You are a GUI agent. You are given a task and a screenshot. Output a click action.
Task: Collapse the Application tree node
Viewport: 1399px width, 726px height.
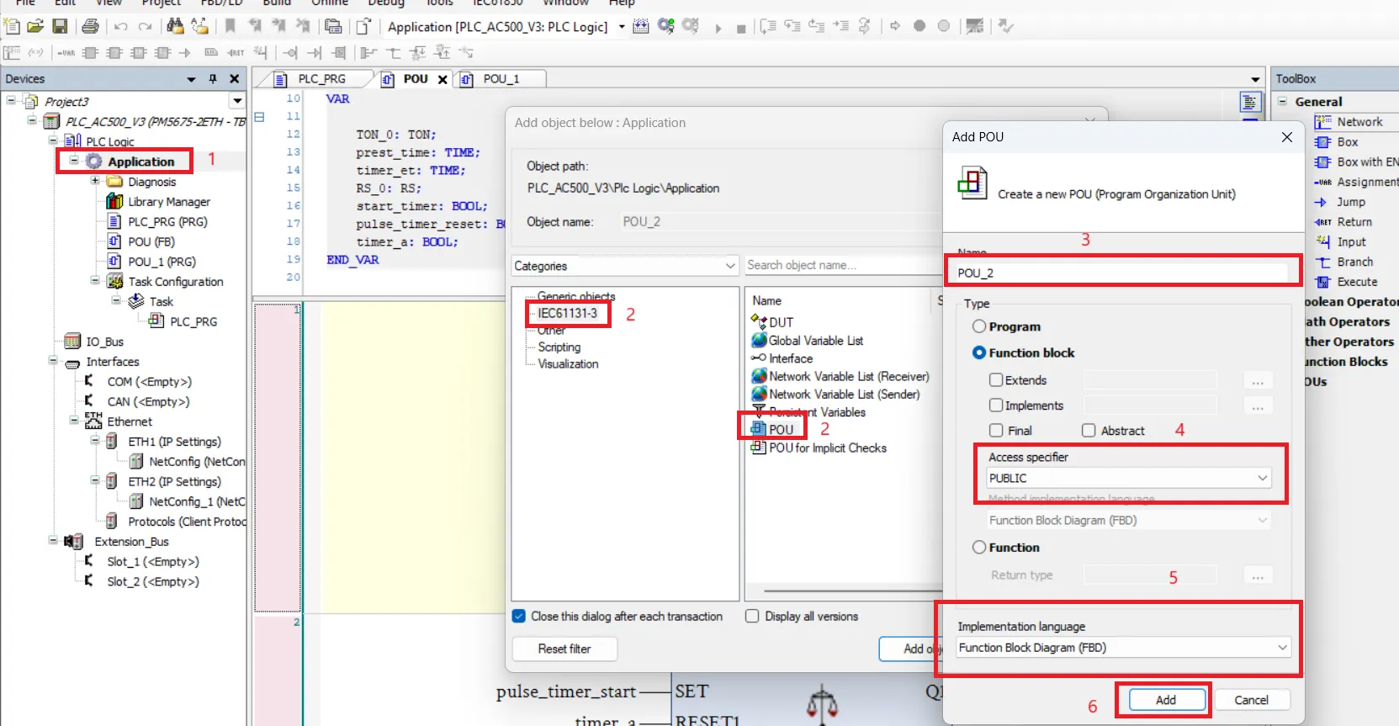(74, 161)
